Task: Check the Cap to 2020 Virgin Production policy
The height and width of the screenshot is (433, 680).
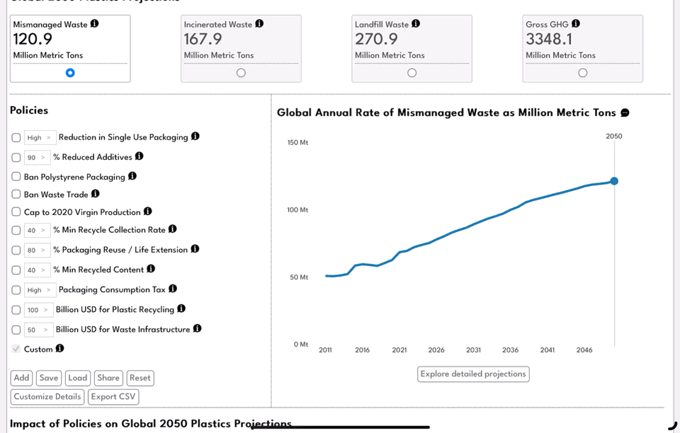Action: pos(15,212)
